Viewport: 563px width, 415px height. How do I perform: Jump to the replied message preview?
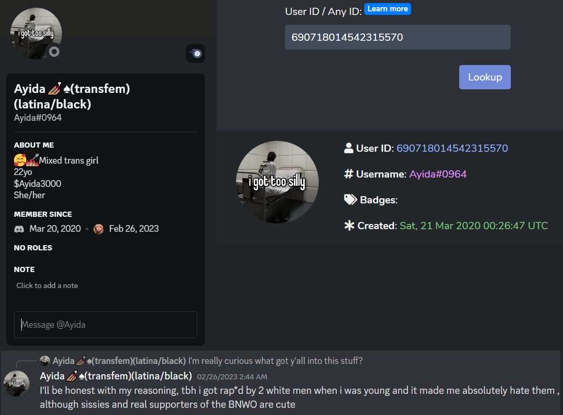click(x=275, y=361)
